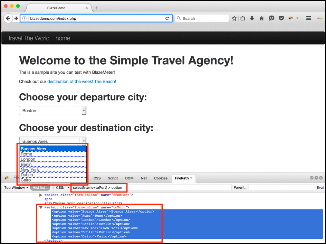The height and width of the screenshot is (244, 326).
Task: Open the Firefox hamburger menu
Action: [x=309, y=18]
